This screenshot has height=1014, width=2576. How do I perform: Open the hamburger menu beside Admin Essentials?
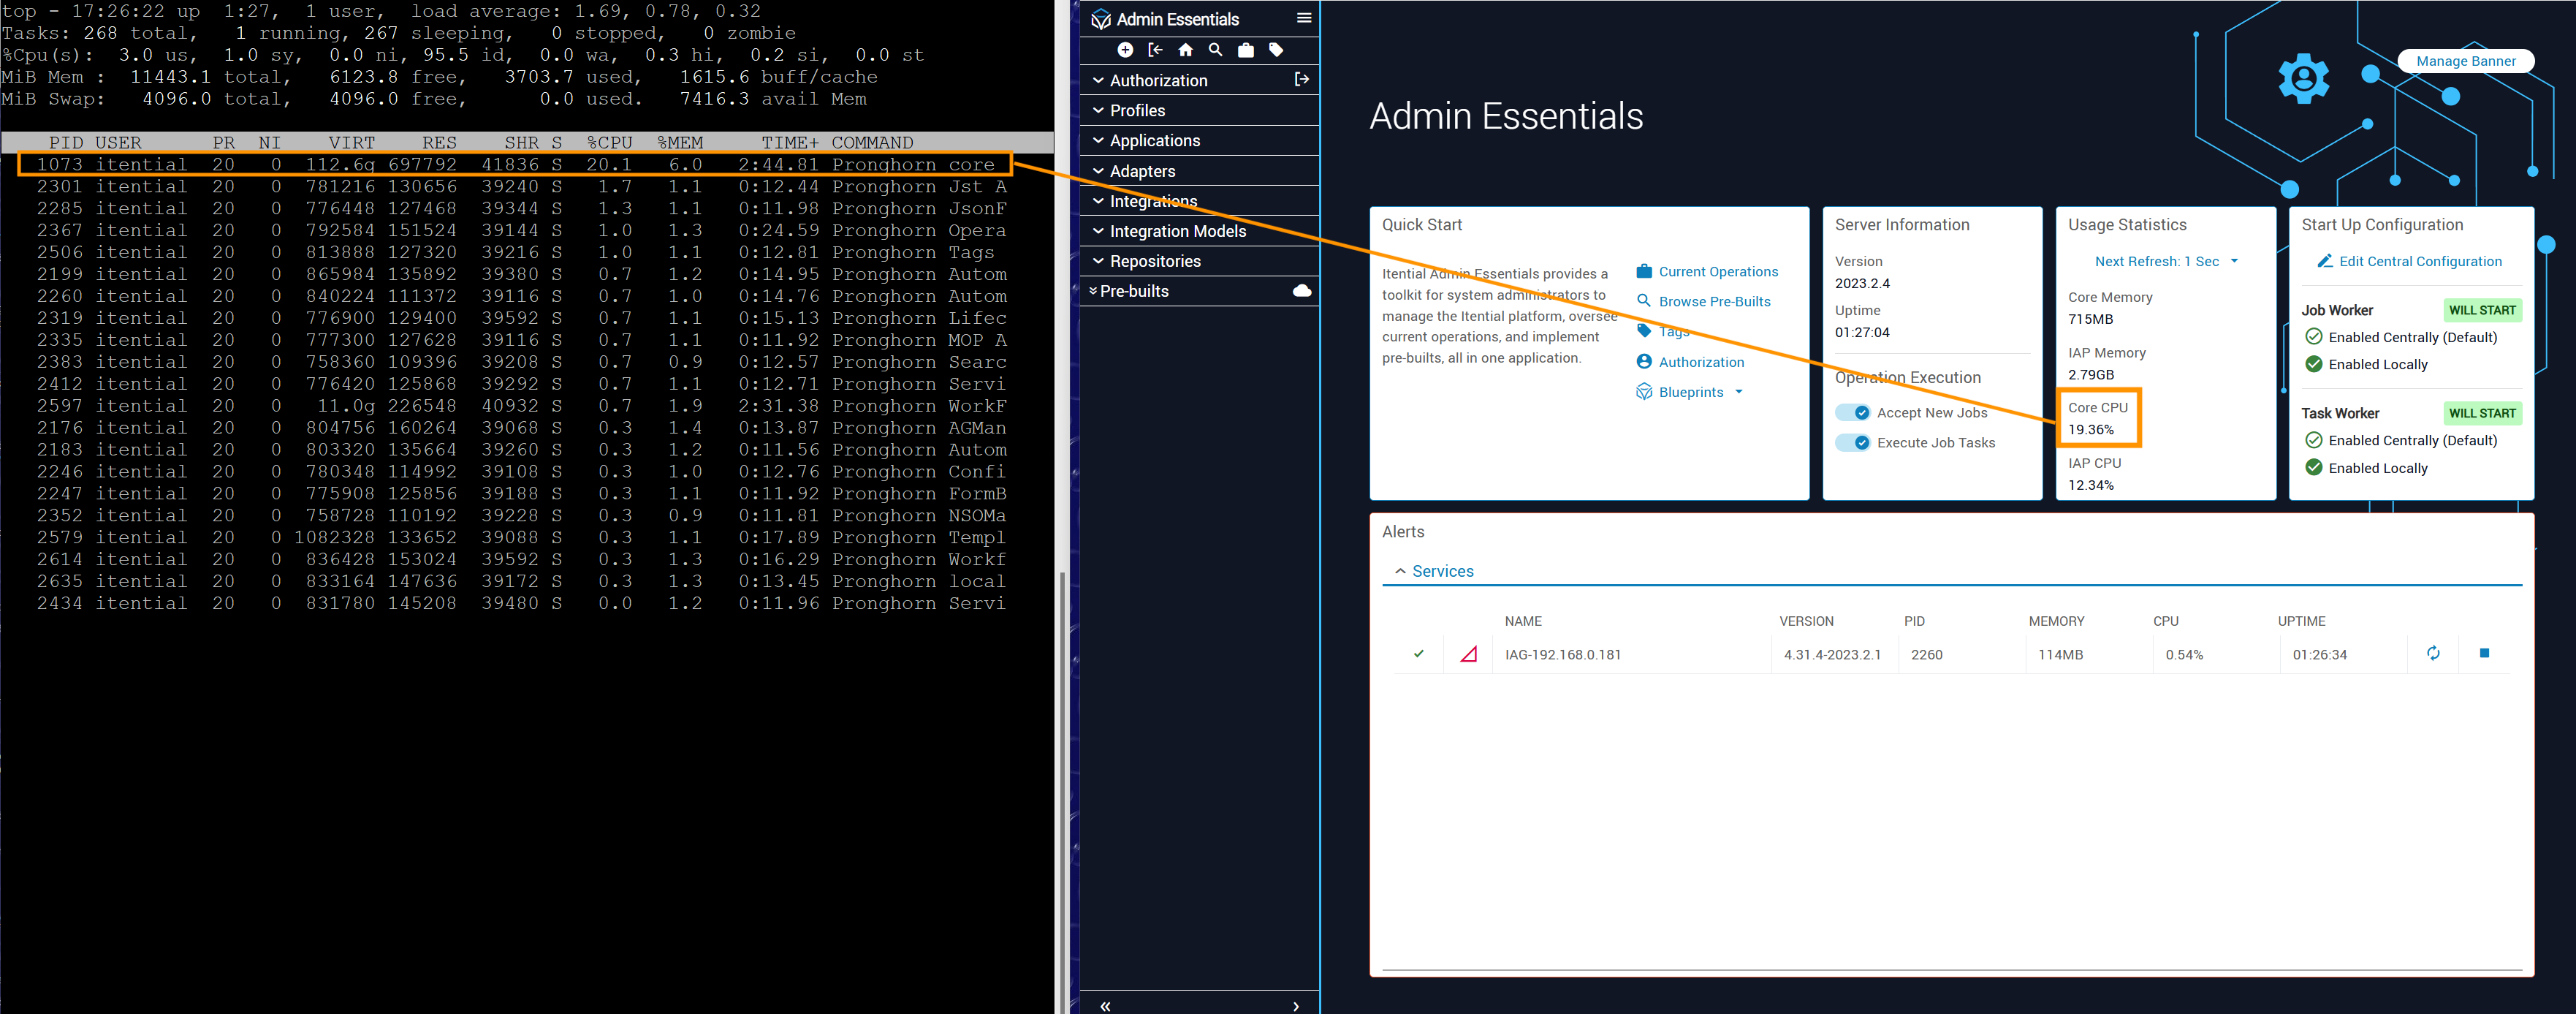click(1303, 18)
